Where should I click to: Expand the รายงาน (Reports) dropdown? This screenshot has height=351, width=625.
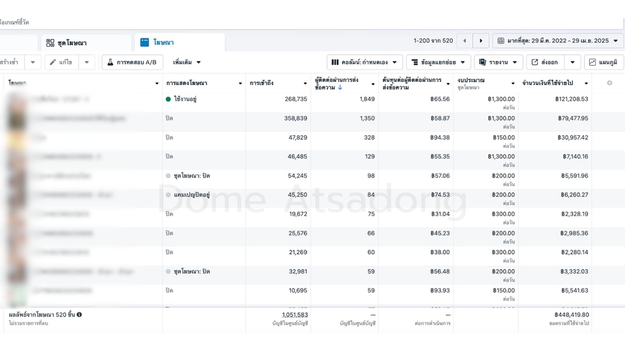coord(498,62)
